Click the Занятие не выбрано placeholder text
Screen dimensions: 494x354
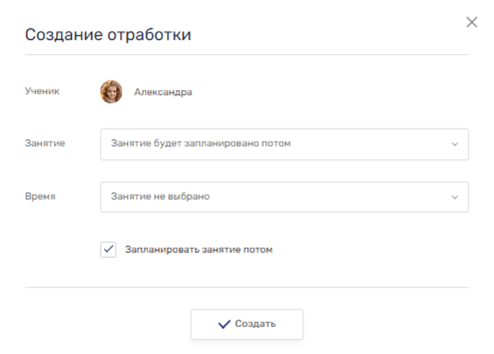tap(160, 197)
